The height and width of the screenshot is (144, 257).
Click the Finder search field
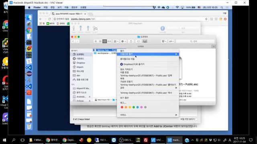[x=195, y=41]
